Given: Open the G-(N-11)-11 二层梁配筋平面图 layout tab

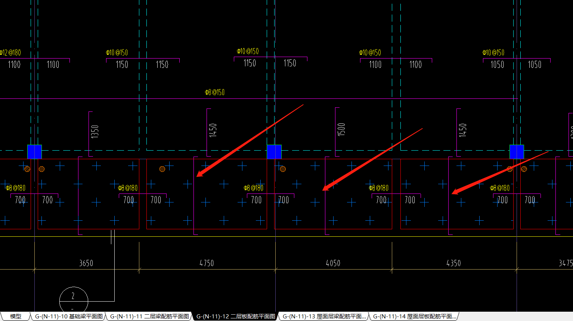Looking at the screenshot, I should 149,317.
